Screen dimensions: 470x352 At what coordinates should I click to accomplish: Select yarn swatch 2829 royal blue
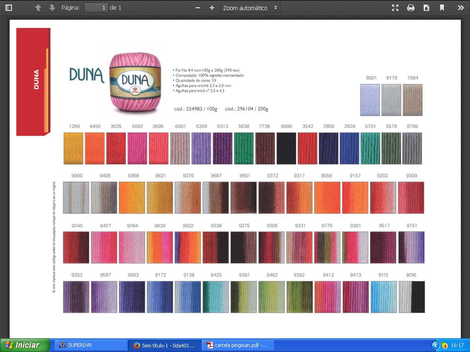tap(349, 148)
